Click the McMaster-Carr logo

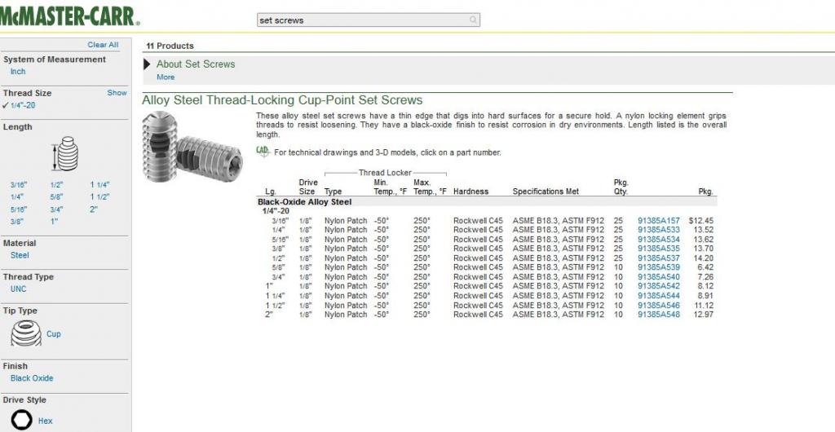point(70,16)
